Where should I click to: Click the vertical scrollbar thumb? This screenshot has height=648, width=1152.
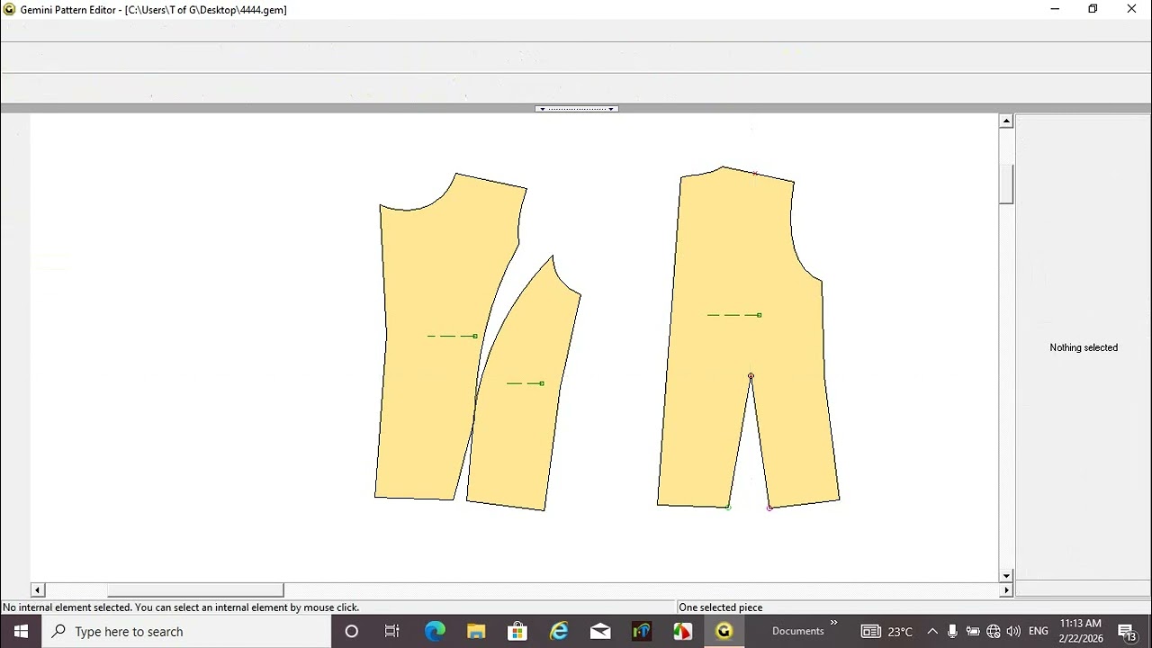1006,184
